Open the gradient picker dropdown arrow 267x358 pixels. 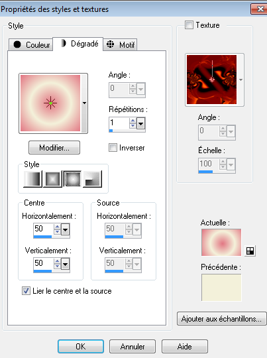coord(84,103)
